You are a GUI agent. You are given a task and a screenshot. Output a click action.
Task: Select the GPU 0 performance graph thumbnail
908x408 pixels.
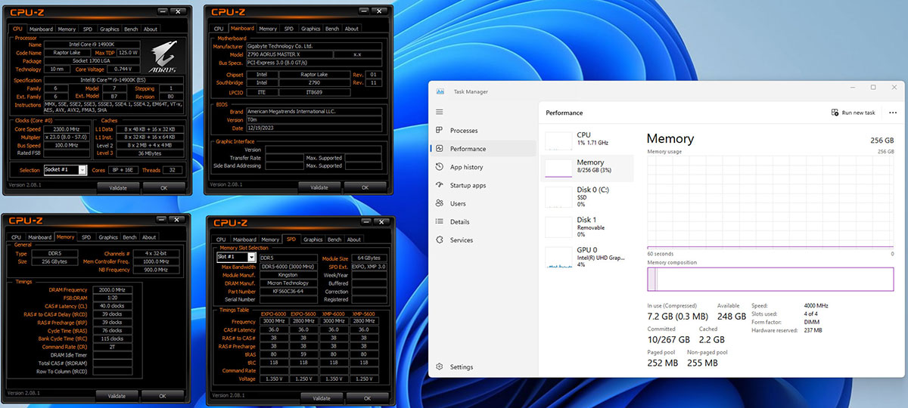coord(559,256)
